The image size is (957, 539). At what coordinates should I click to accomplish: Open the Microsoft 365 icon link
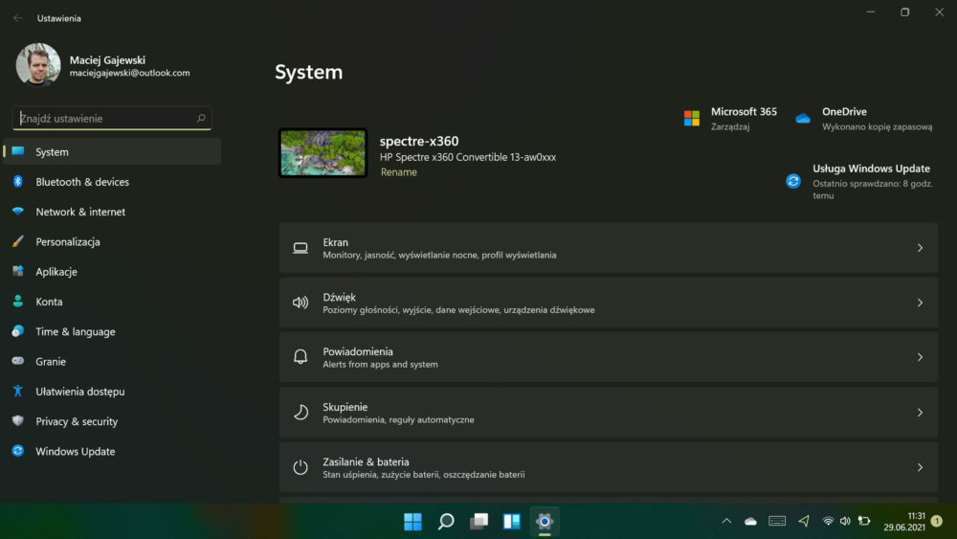coord(692,119)
